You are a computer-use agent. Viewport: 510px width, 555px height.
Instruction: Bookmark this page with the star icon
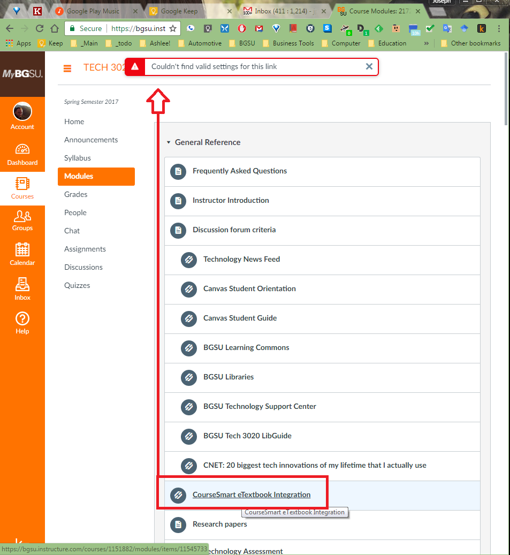(173, 28)
